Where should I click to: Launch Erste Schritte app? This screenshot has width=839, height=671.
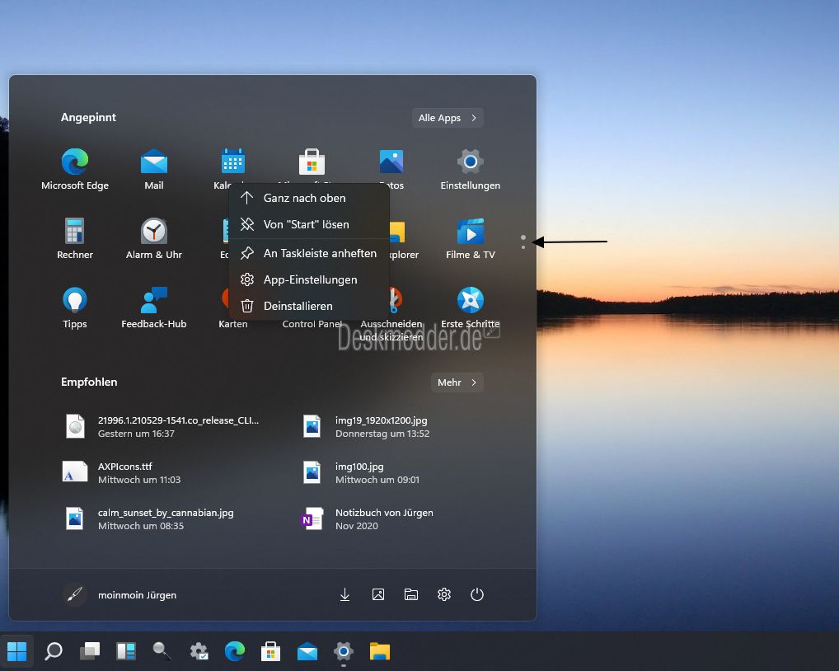pos(471,307)
